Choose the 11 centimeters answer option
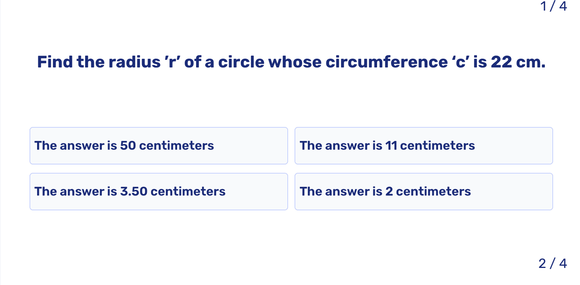Viewport: 580px width, 285px height. pyautogui.click(x=424, y=146)
